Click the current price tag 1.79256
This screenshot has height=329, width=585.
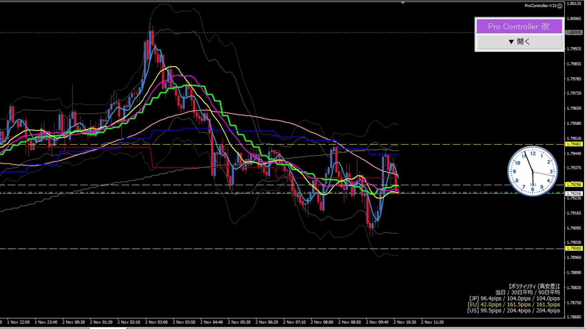click(574, 193)
